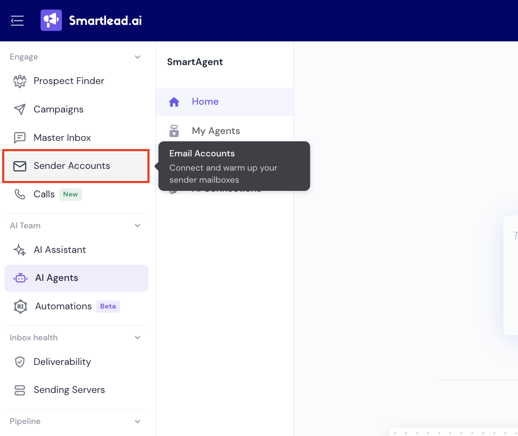Click the Master Inbox chat icon
The height and width of the screenshot is (436, 518).
[20, 138]
